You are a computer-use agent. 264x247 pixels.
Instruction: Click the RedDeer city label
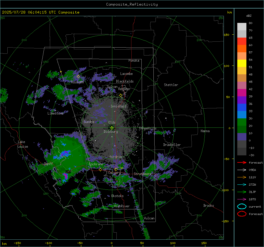click(124, 89)
